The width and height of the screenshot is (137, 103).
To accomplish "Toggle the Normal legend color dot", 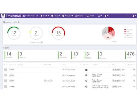I will coord(125,35).
